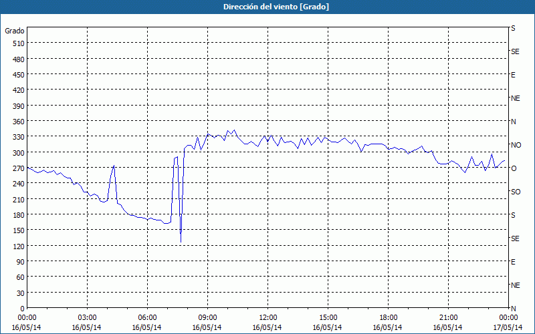Select the 90 y-axis value
The height and width of the screenshot is (334, 535).
tap(21, 262)
